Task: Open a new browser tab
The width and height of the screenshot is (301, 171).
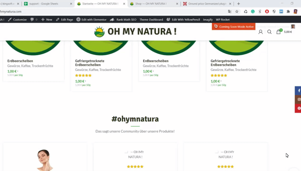Action: click(x=239, y=4)
